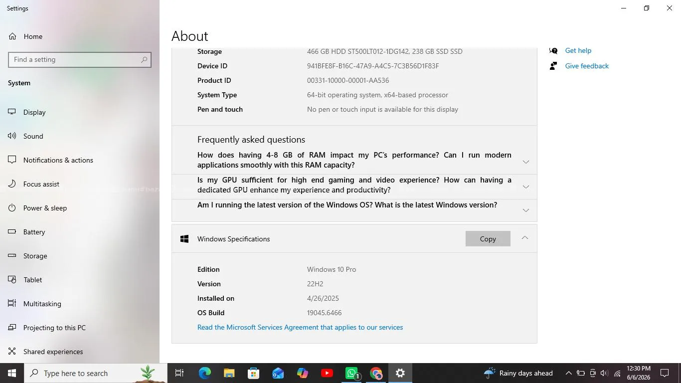681x383 pixels.
Task: Click the Get help chat icon
Action: pyautogui.click(x=553, y=50)
